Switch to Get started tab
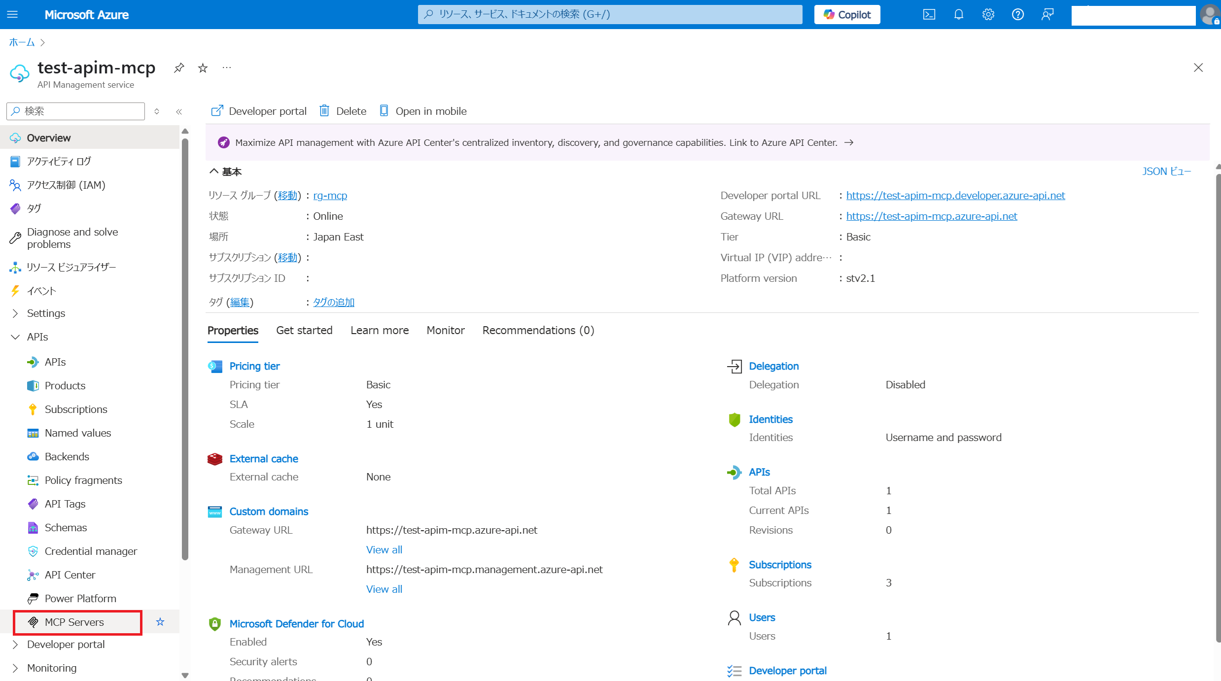The width and height of the screenshot is (1221, 681). [x=304, y=330]
